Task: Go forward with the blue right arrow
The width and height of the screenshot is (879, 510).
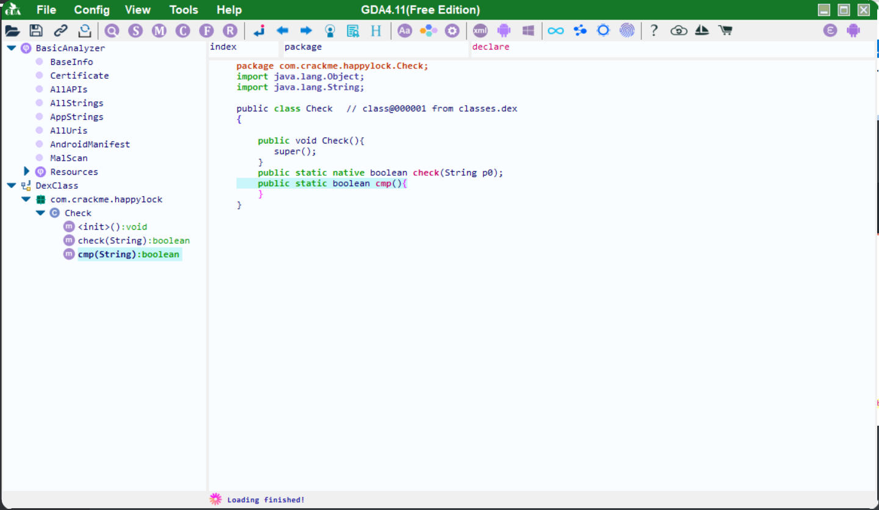Action: coord(306,31)
